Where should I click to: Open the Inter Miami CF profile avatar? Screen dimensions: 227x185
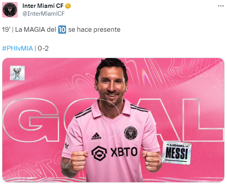tap(10, 10)
